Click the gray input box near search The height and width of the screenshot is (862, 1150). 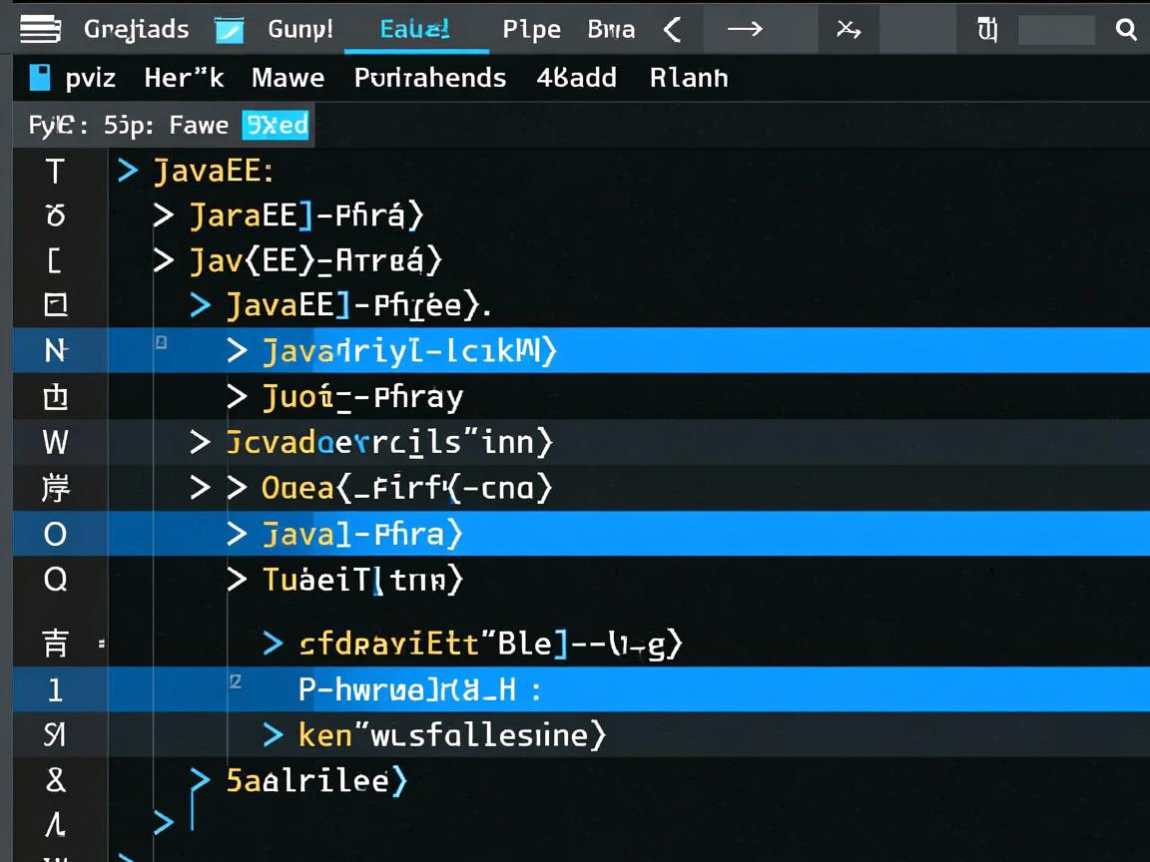(x=1056, y=30)
